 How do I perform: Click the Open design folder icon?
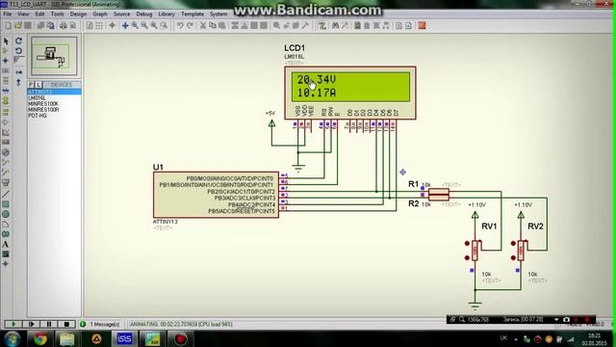coord(18,26)
